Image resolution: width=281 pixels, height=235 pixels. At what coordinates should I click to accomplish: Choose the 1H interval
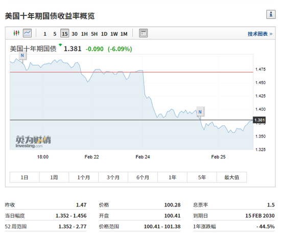click(84, 34)
